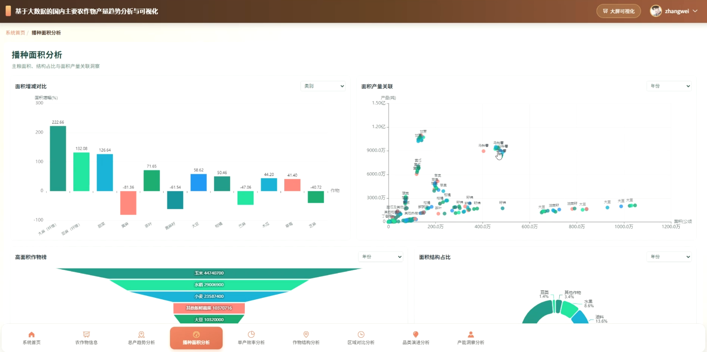Click the 面积增减对比 chart title
The width and height of the screenshot is (707, 352).
[31, 86]
